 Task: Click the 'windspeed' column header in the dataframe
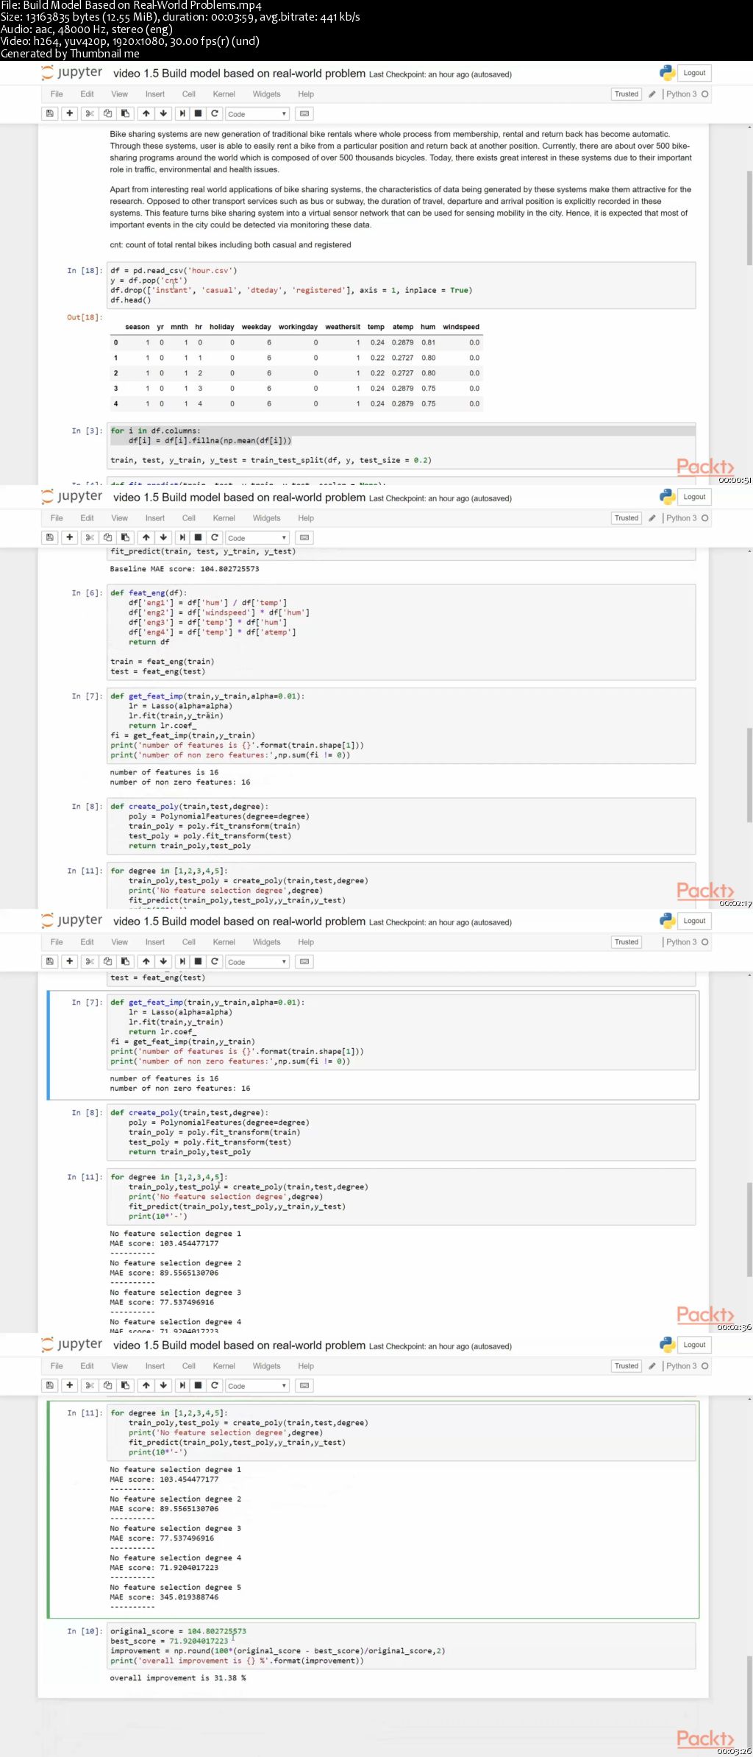pyautogui.click(x=461, y=327)
